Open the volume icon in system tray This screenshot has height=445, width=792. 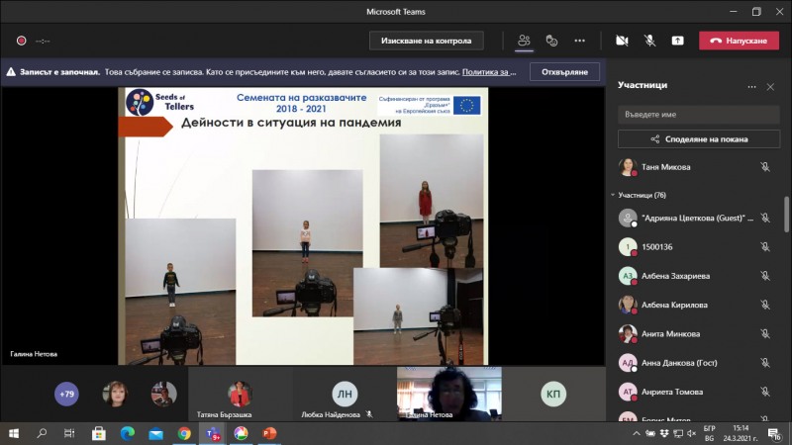[x=691, y=433]
